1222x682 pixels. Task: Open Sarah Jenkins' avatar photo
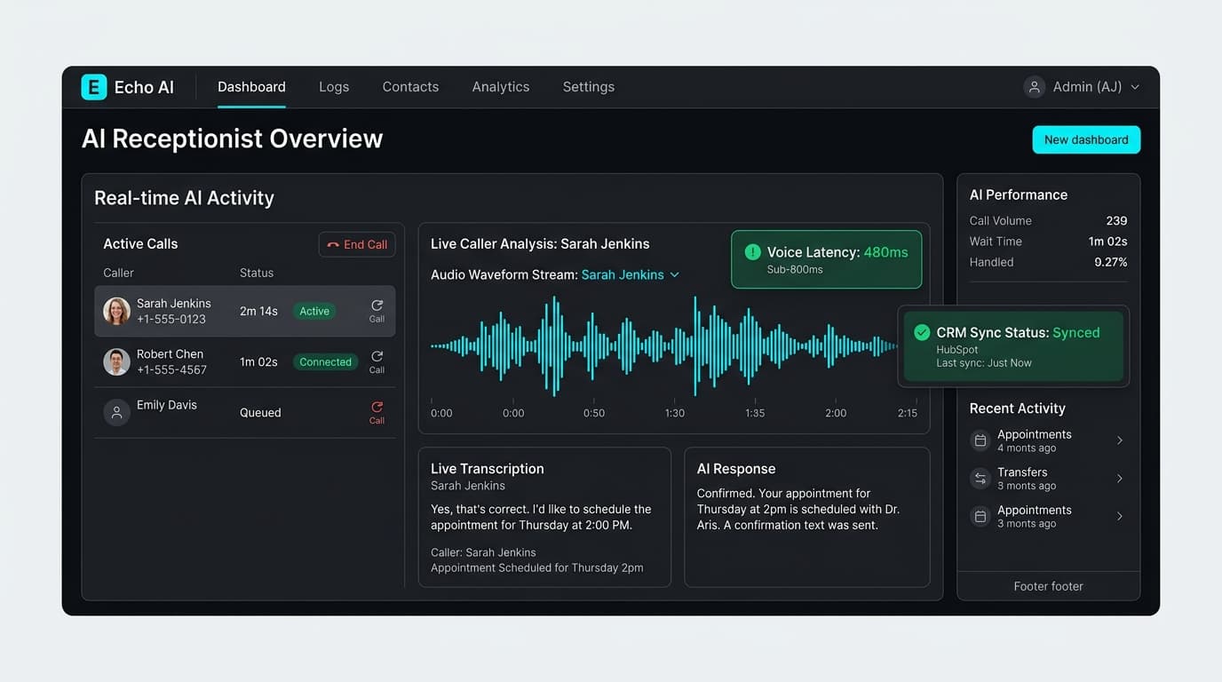point(117,311)
